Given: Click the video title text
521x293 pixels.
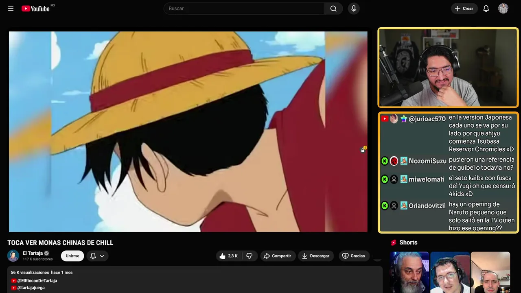Looking at the screenshot, I should pyautogui.click(x=60, y=243).
